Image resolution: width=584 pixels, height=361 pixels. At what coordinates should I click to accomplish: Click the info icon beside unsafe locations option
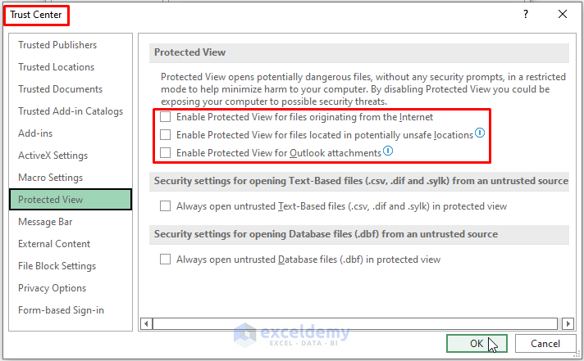click(481, 134)
